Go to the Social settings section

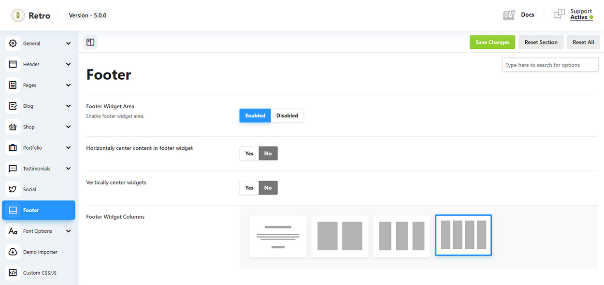point(39,189)
